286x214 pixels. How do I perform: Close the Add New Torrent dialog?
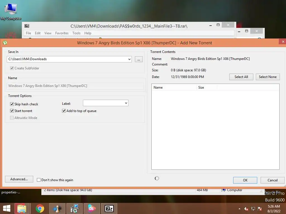[x=283, y=42]
